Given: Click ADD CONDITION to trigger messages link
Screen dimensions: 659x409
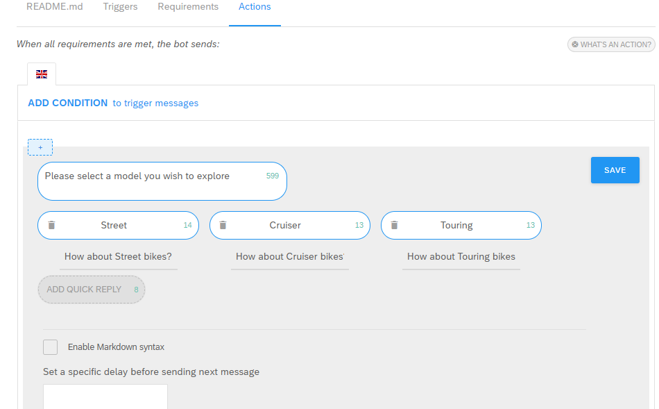Looking at the screenshot, I should [113, 103].
